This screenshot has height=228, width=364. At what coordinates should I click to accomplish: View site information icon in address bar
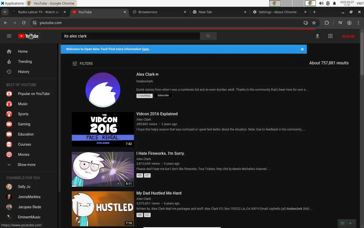[x=35, y=23]
